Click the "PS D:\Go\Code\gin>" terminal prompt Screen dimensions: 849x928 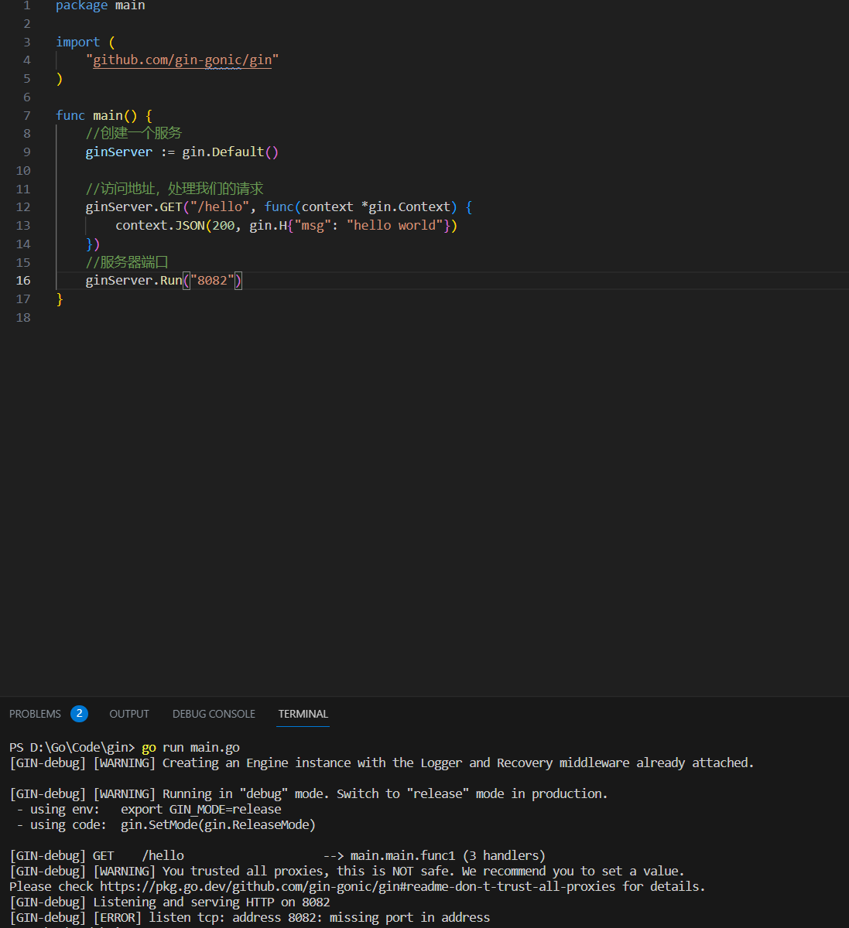(72, 747)
